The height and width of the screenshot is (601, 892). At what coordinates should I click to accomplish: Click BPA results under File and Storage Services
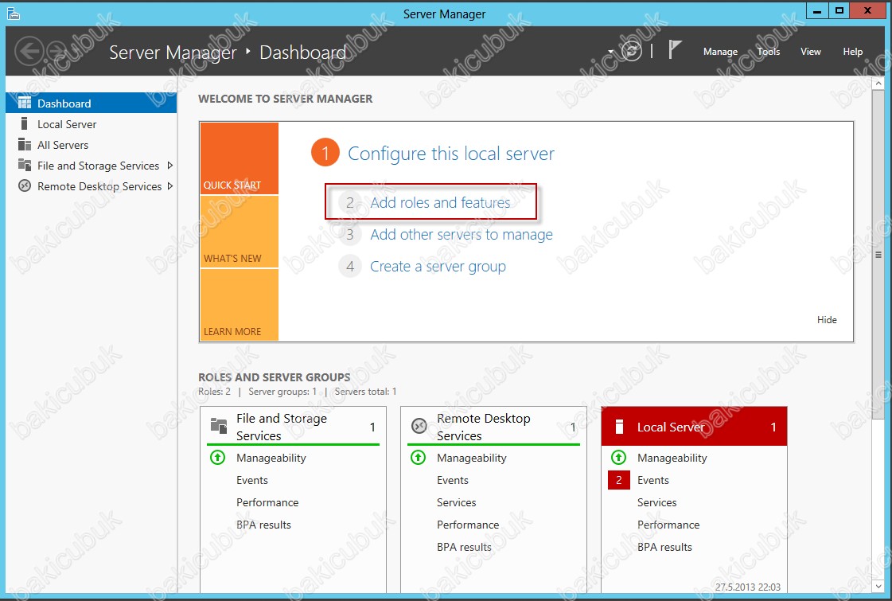(x=263, y=525)
